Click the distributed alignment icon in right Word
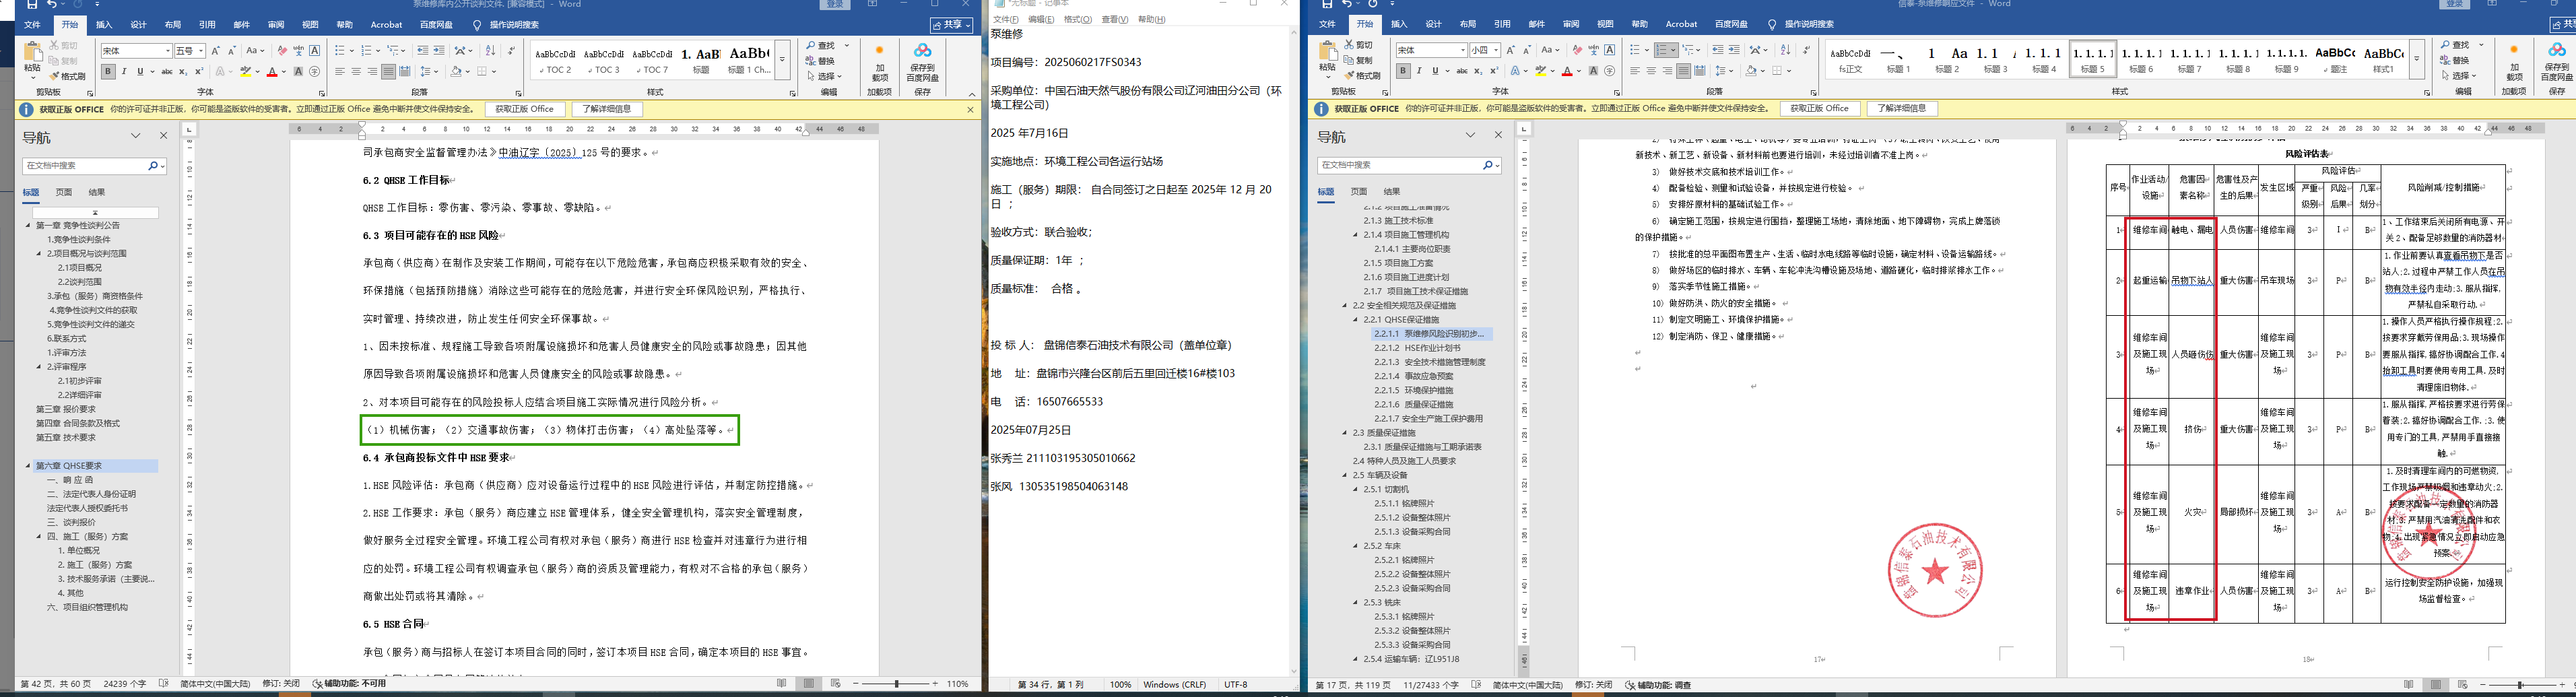This screenshot has height=697, width=2576. pyautogui.click(x=1700, y=71)
